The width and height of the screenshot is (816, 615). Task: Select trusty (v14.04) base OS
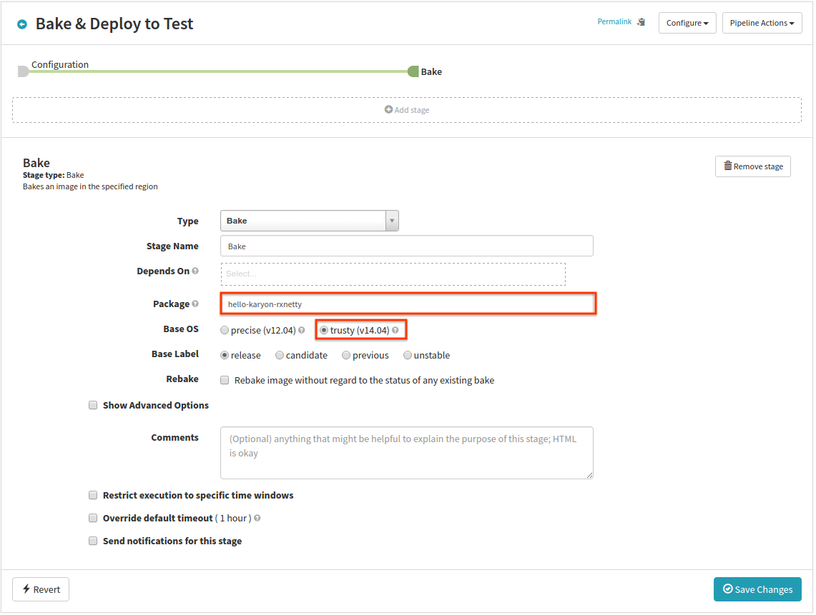point(324,330)
